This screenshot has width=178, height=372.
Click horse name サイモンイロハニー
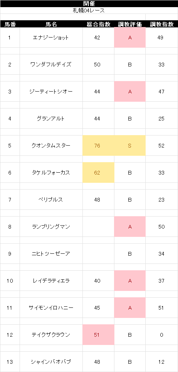tap(51, 308)
